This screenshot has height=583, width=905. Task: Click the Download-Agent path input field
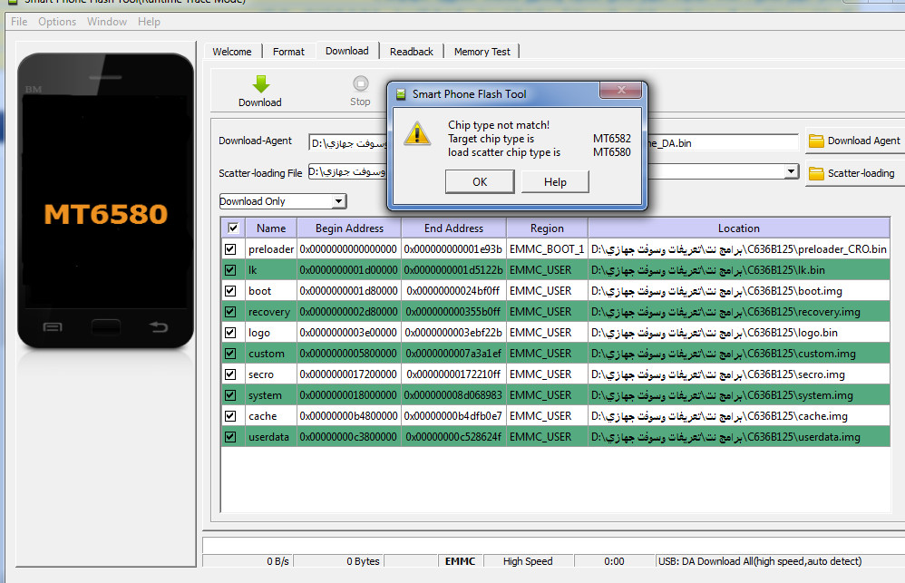pyautogui.click(x=553, y=142)
